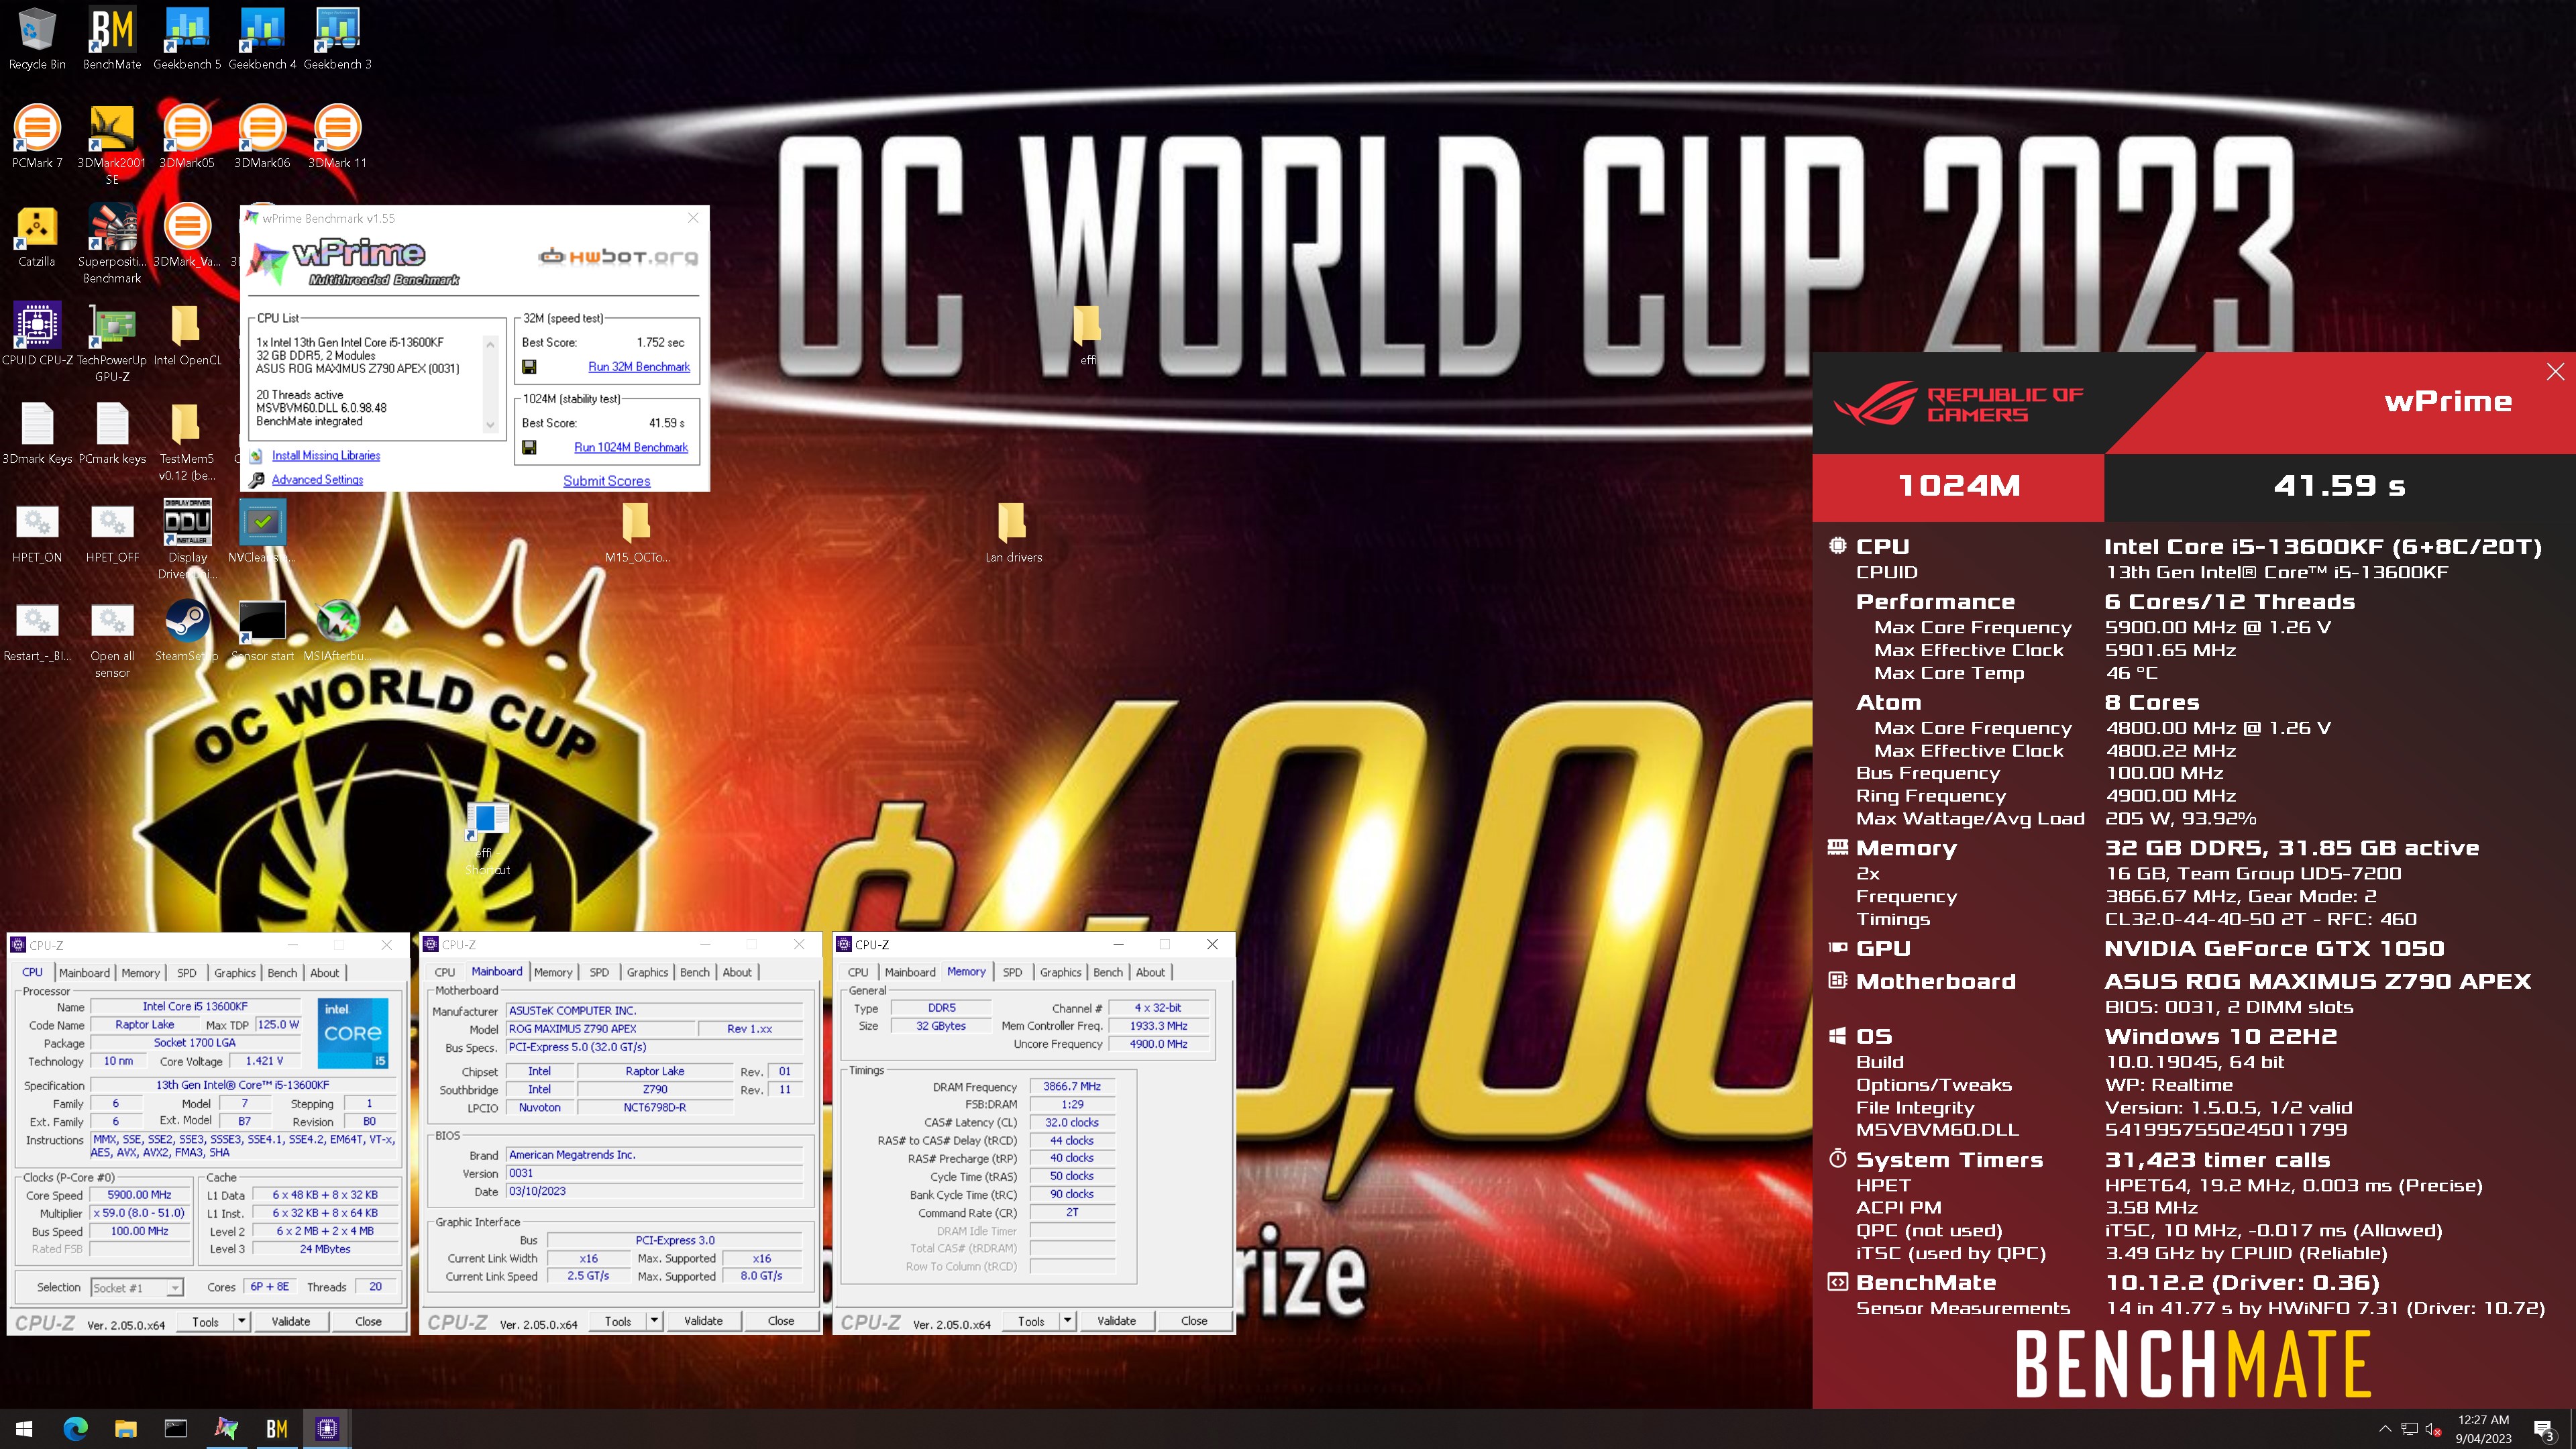2576x1449 pixels.
Task: Click Submit Scores link in wPrime
Action: [606, 481]
